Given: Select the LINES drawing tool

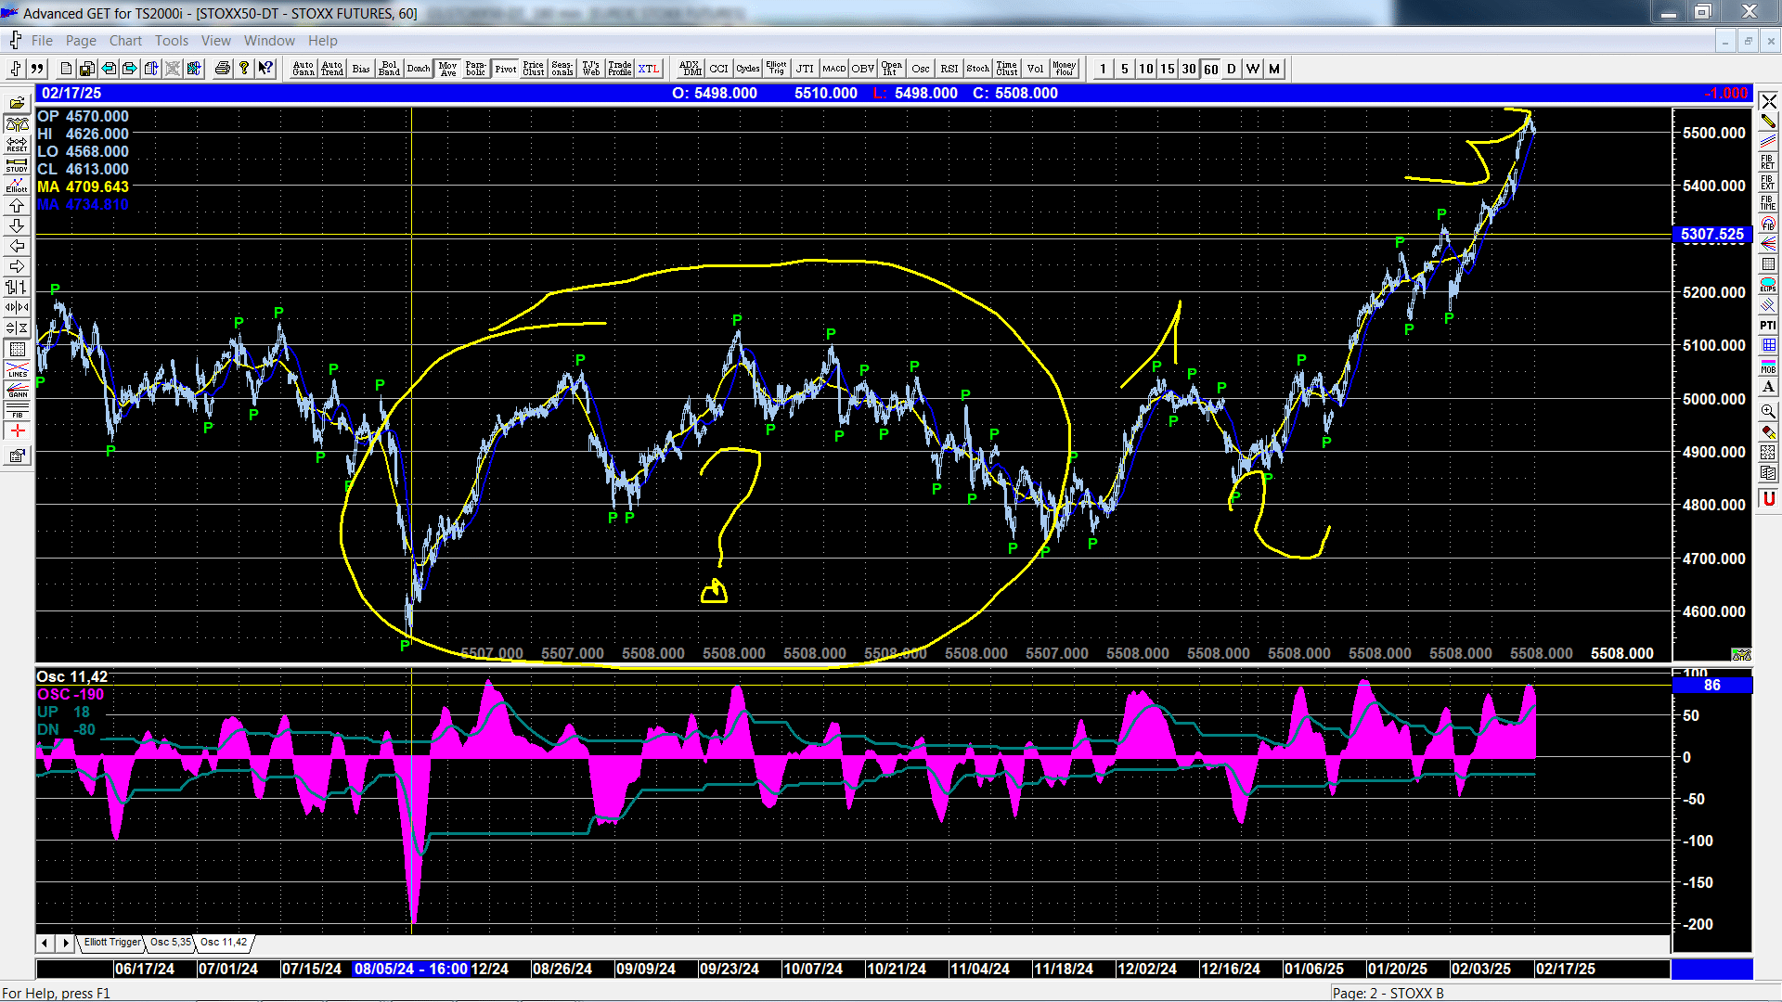Looking at the screenshot, I should (17, 370).
